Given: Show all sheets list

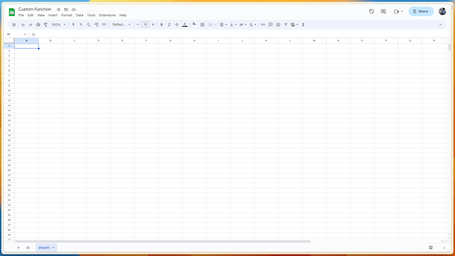Looking at the screenshot, I should pyautogui.click(x=28, y=247).
